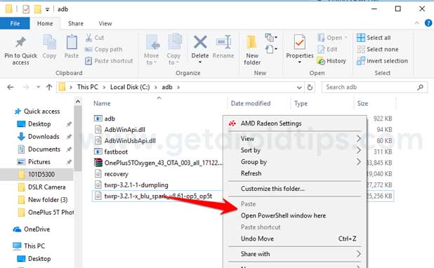
Task: Click the Paste clipboard icon in ribbon
Action: click(x=72, y=43)
